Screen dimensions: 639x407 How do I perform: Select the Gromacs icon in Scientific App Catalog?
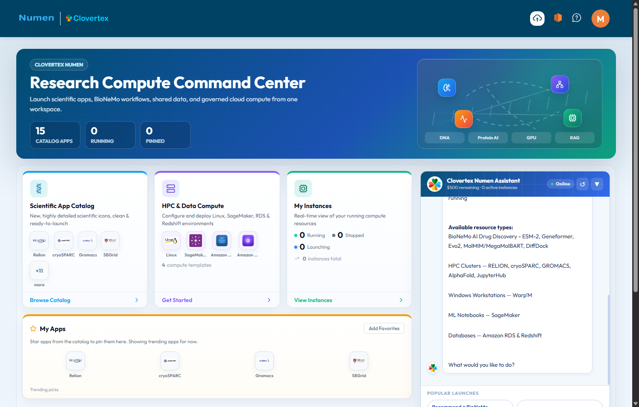tap(88, 241)
